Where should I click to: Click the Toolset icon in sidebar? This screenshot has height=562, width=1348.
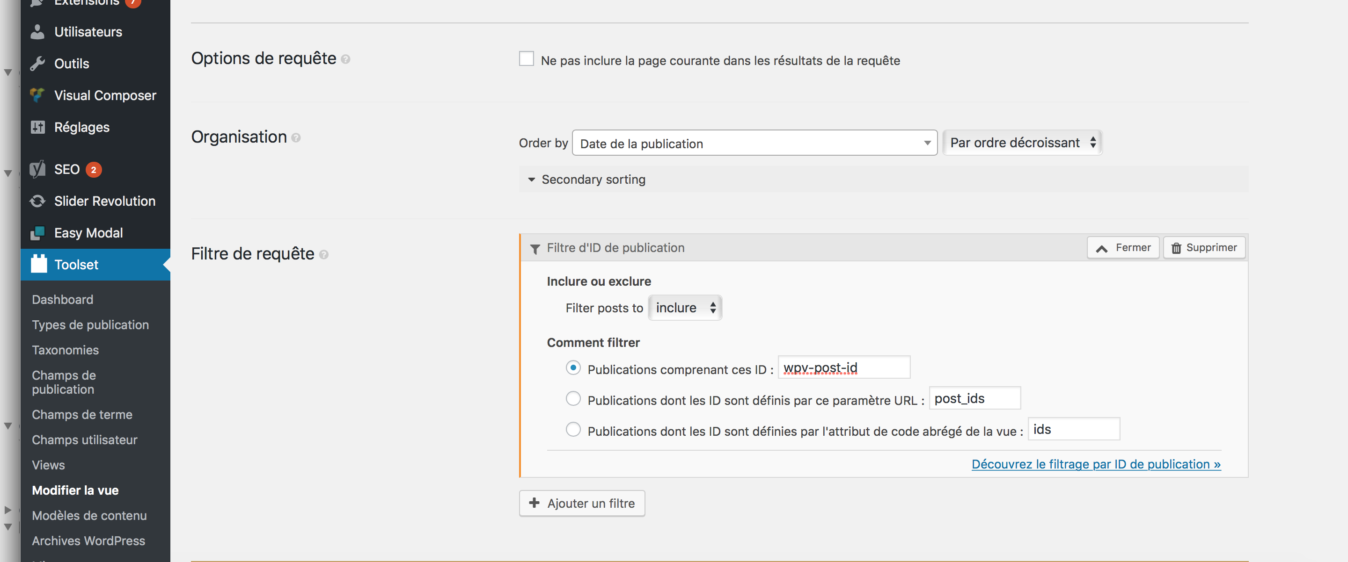pyautogui.click(x=39, y=264)
